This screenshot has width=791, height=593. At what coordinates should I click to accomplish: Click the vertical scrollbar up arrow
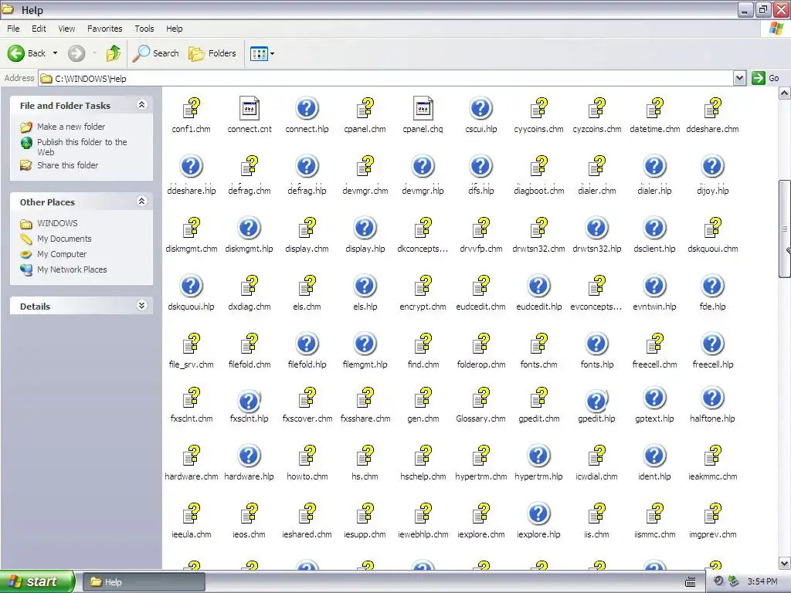[x=785, y=93]
